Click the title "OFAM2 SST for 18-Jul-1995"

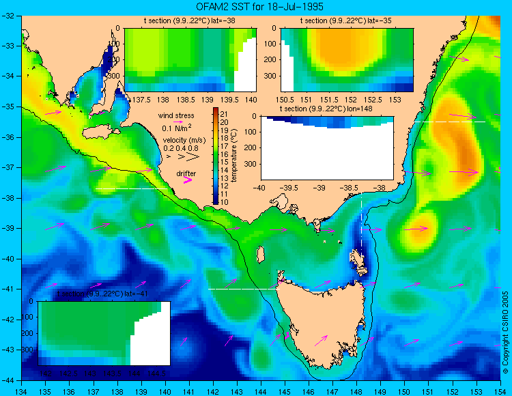(259, 7)
